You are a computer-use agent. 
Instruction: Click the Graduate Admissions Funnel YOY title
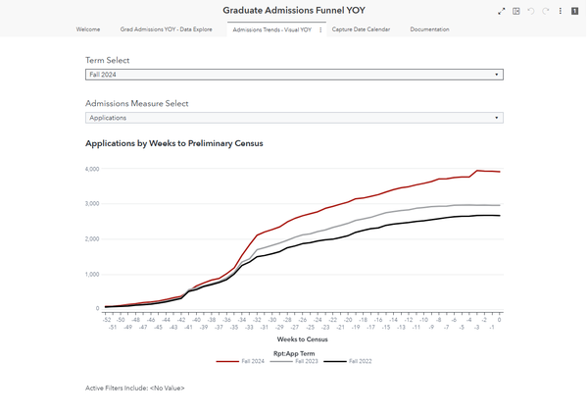click(x=294, y=11)
